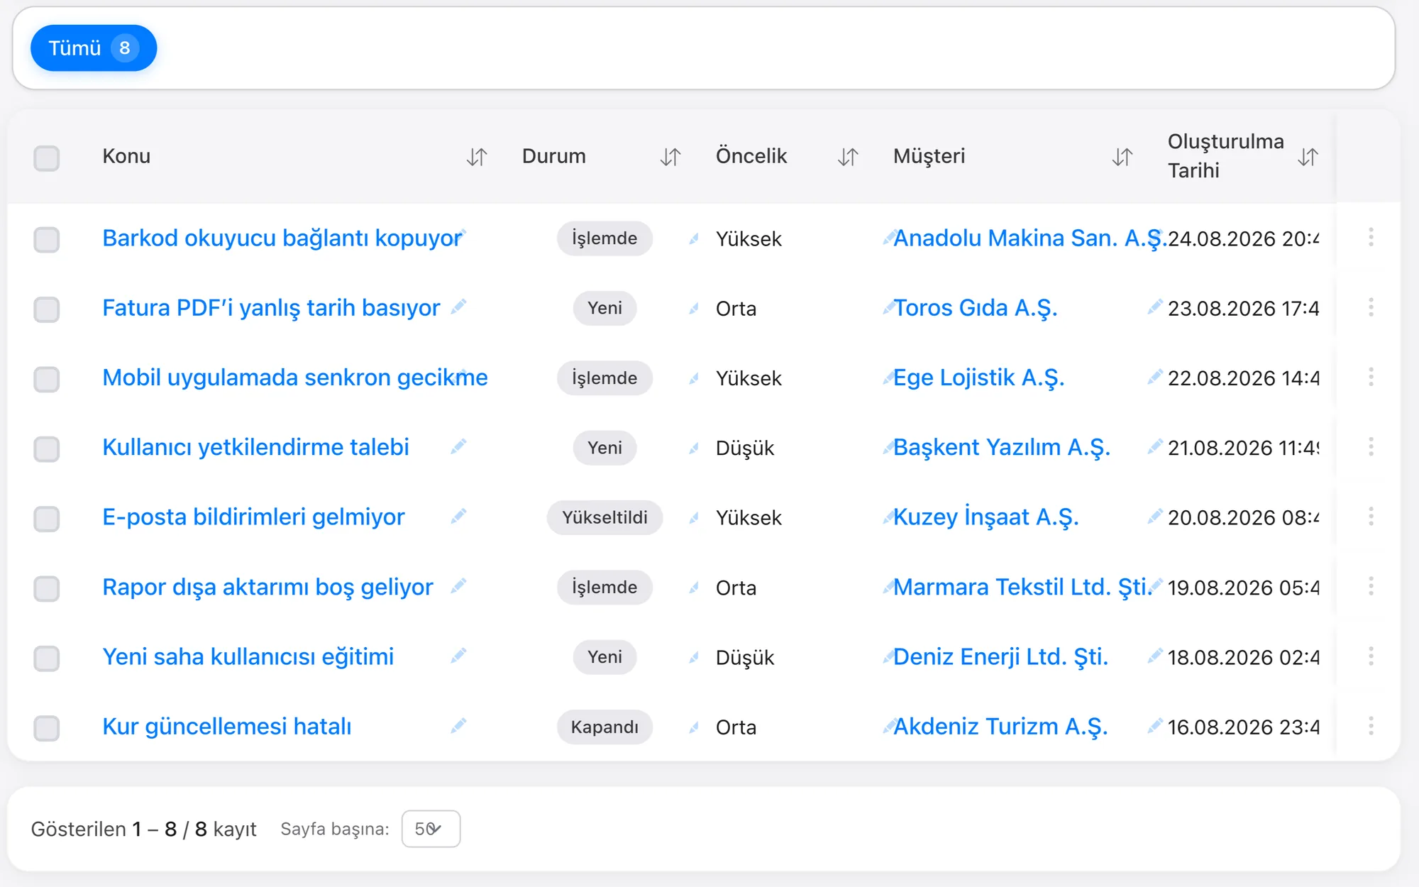Edit subject of Fatura PDF ticket
Viewport: 1419px width, 887px height.
459,307
